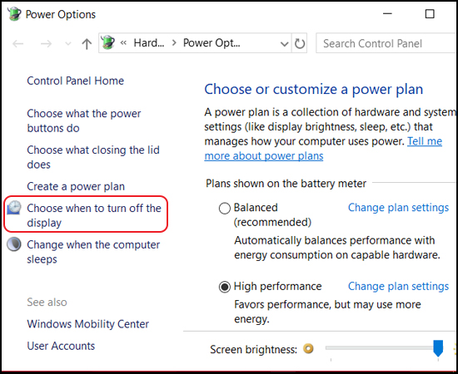Click the Back navigation arrow

[18, 44]
